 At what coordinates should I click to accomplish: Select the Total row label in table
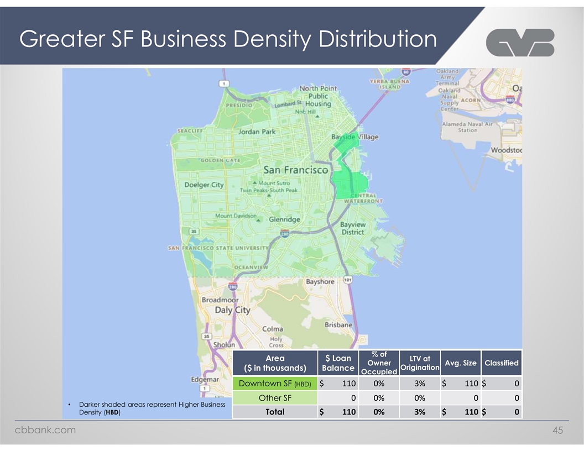point(275,412)
